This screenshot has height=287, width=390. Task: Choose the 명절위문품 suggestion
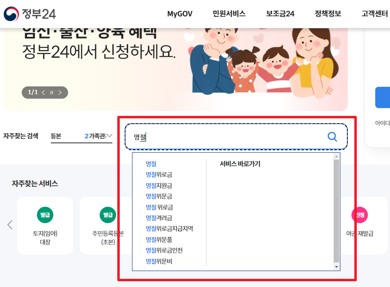pos(159,240)
